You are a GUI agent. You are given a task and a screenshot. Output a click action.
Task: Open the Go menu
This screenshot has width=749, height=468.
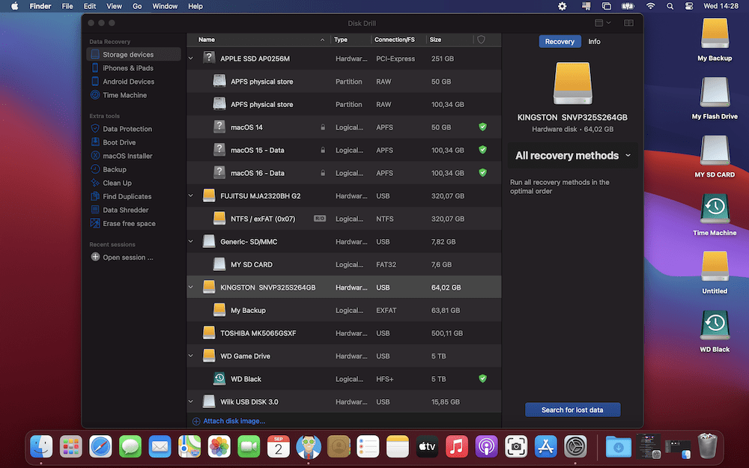pyautogui.click(x=137, y=6)
